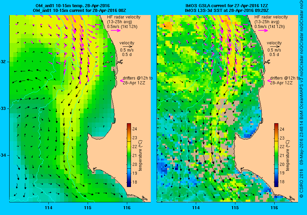307x215 pixels.
Task: Click '28-Apr 12Z' drifter date in the OM_an01 map
Action: click(134, 83)
